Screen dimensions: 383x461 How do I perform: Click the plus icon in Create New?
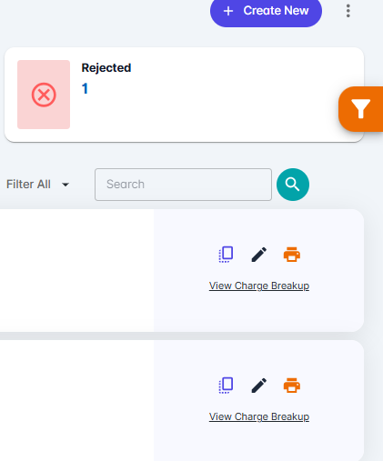(x=228, y=11)
